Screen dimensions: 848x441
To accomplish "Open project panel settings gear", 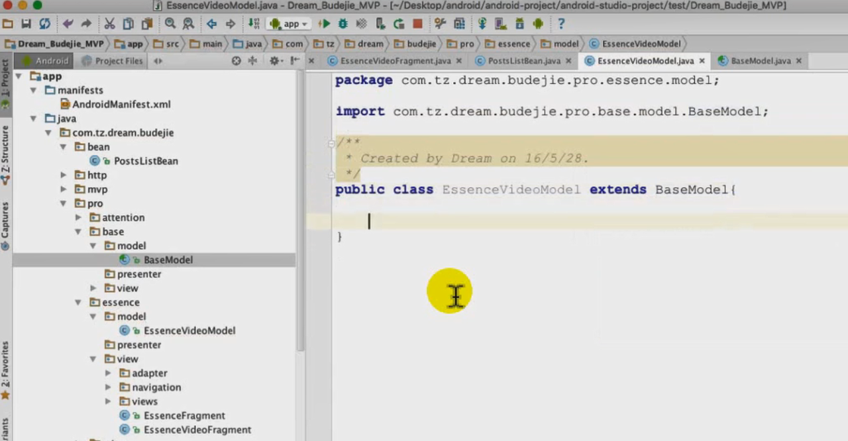I will pyautogui.click(x=274, y=61).
